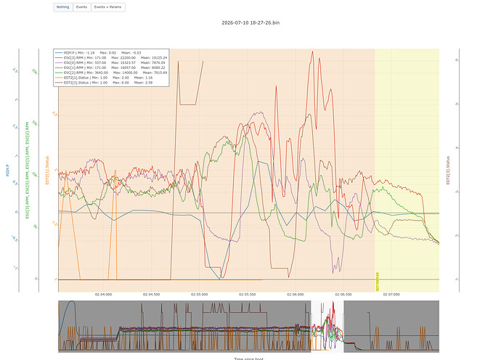Click the 02:05.500 time tick label
The height and width of the screenshot is (360, 501).
click(x=248, y=295)
